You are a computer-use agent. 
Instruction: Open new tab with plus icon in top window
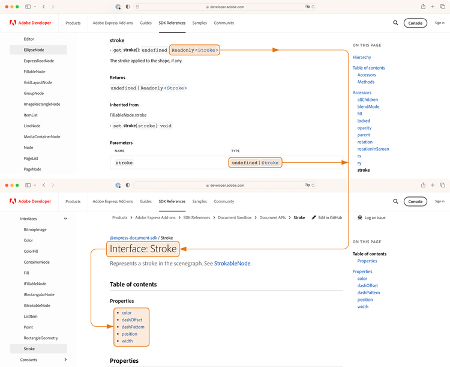coord(433,7)
